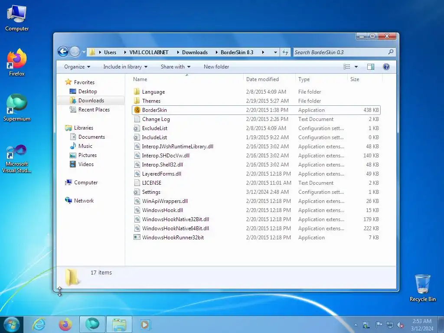Click the VM1.COLLABNET breadcrumb segment
The height and width of the screenshot is (333, 444).
[x=149, y=52]
